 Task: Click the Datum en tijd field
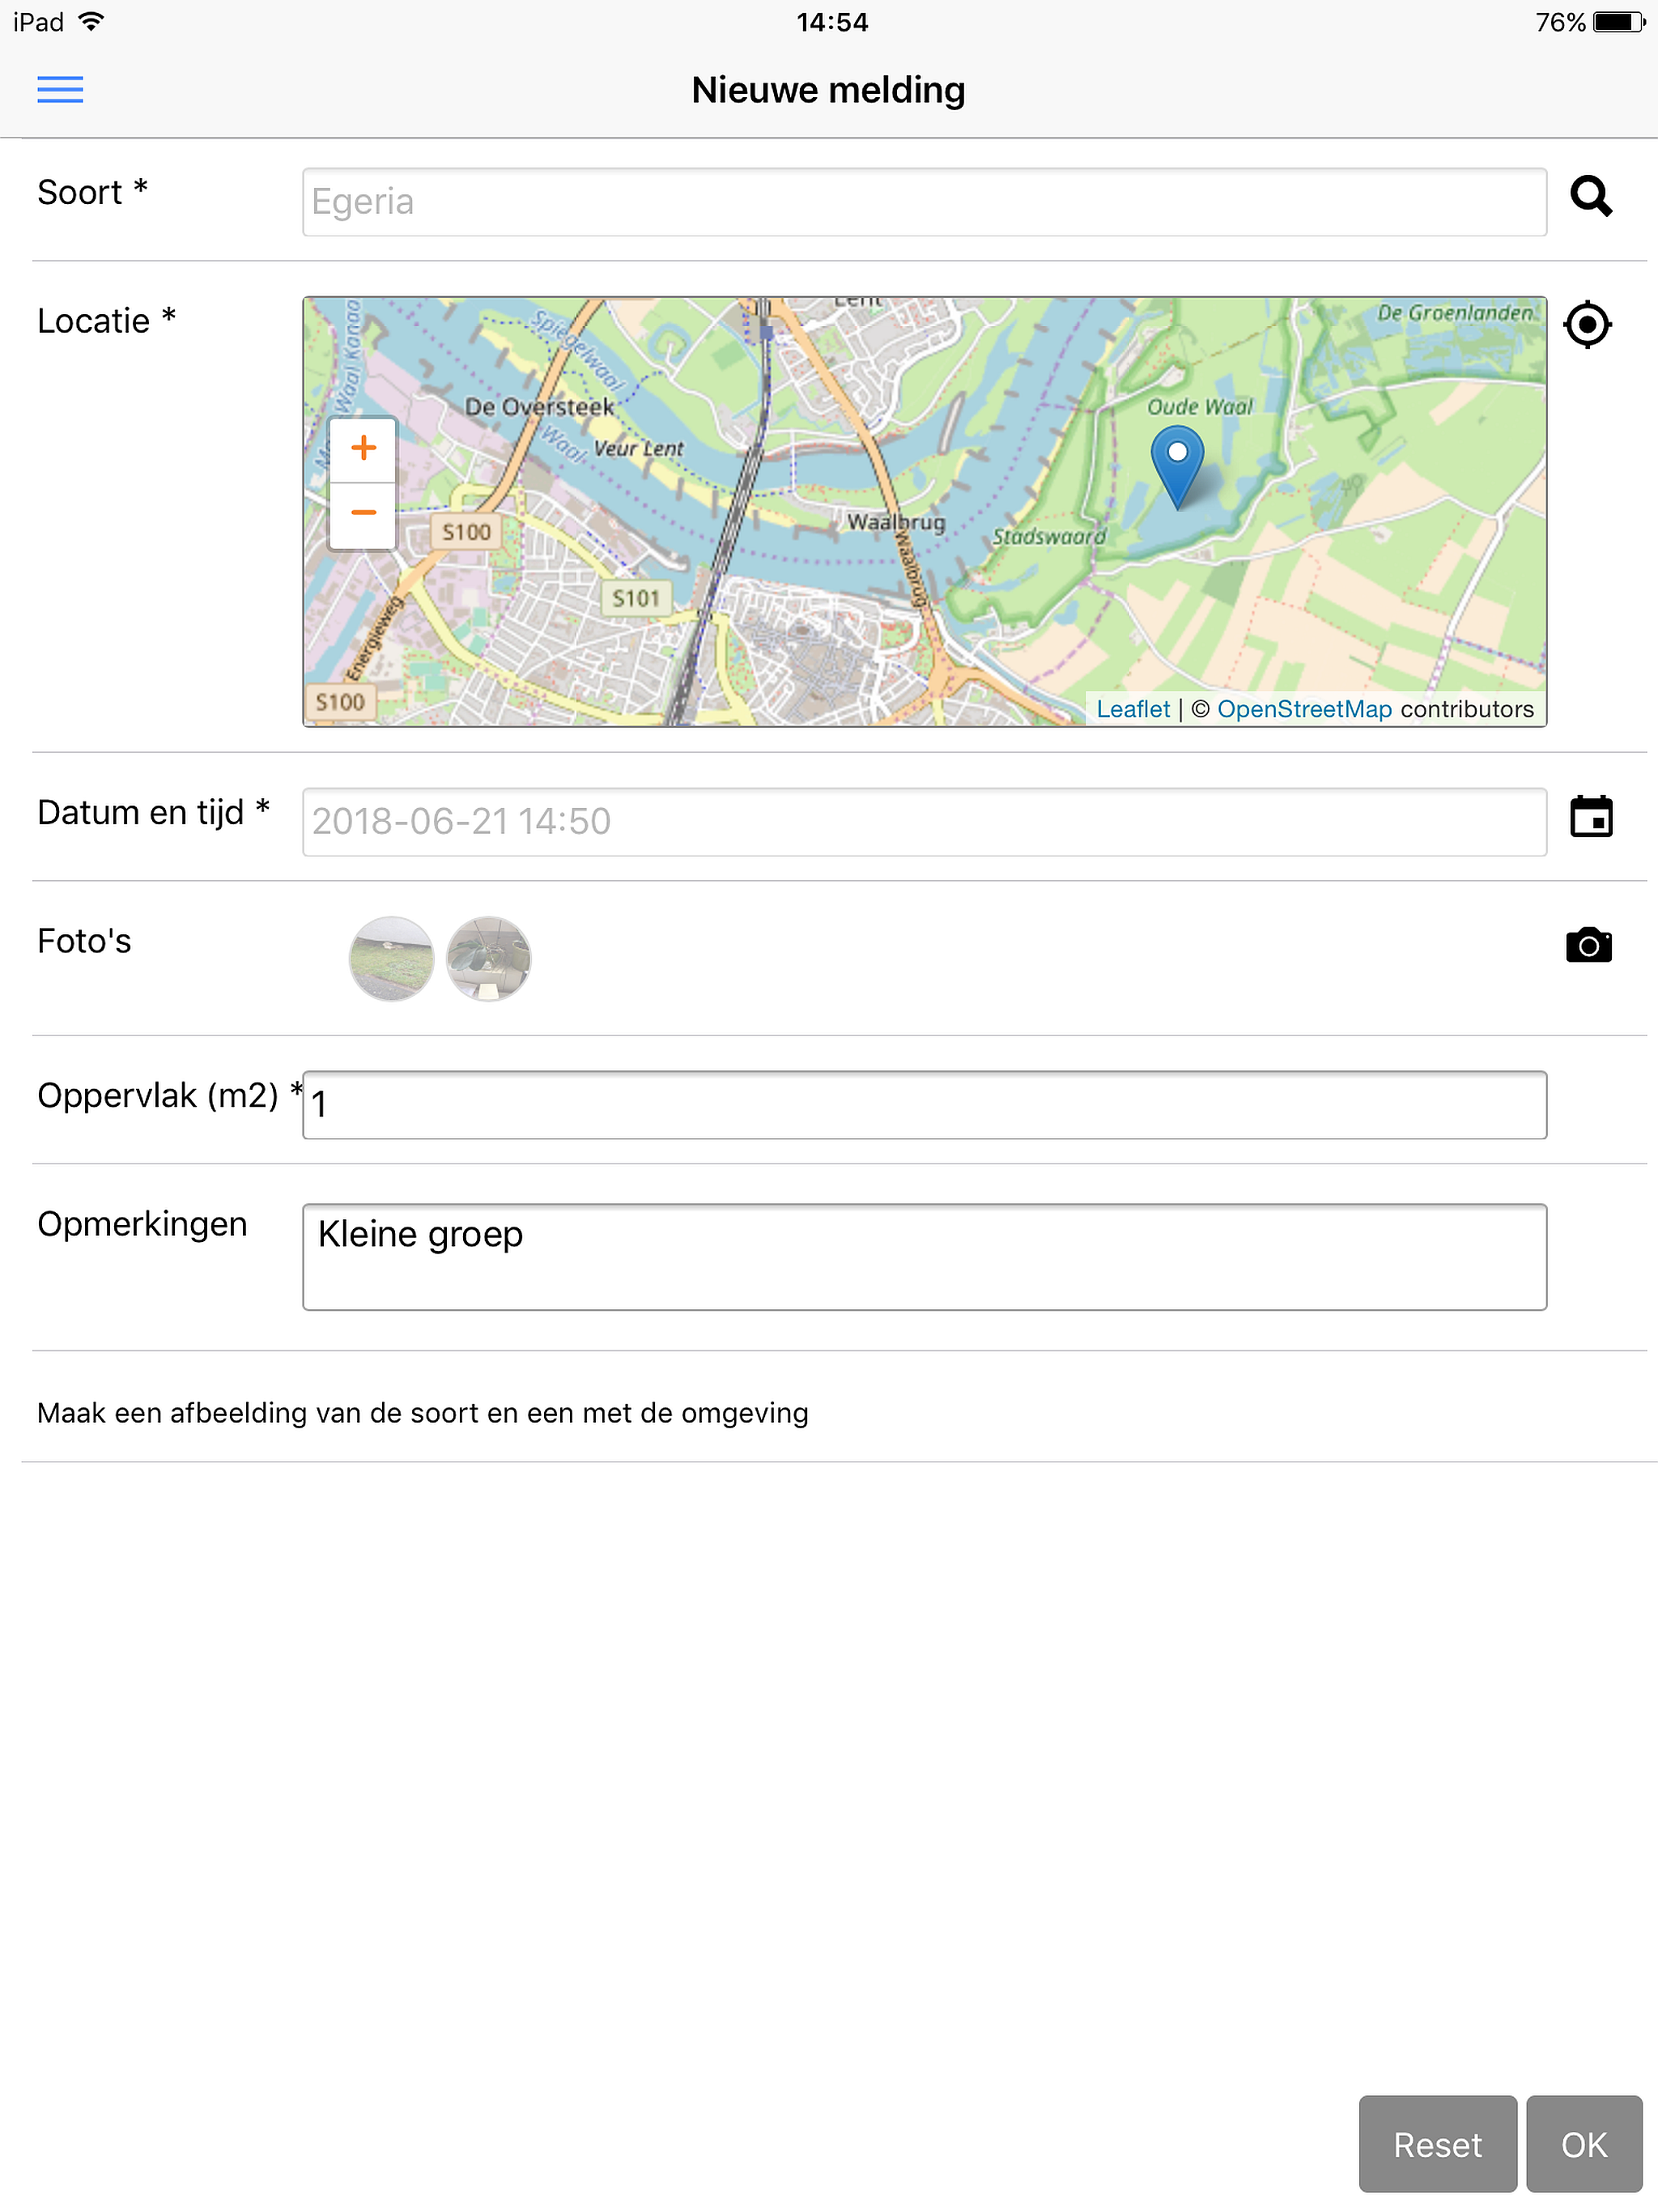point(924,822)
